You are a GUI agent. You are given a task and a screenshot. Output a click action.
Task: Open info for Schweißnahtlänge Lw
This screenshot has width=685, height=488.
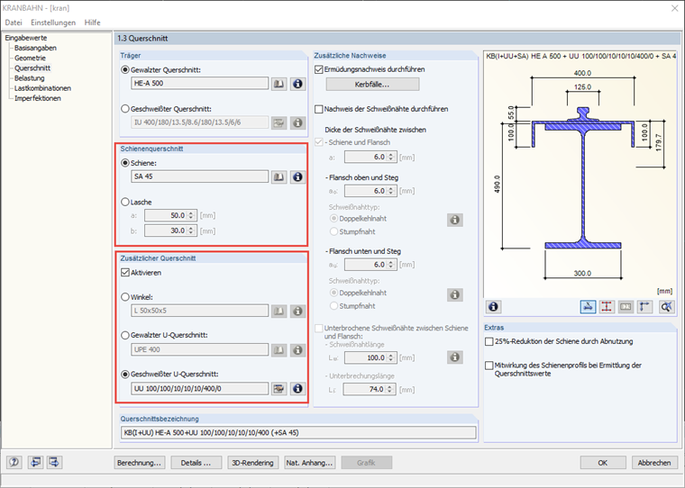[455, 357]
